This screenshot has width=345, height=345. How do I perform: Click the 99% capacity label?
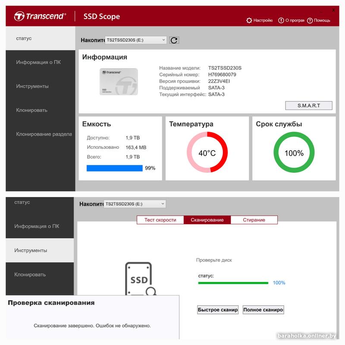pyautogui.click(x=150, y=168)
